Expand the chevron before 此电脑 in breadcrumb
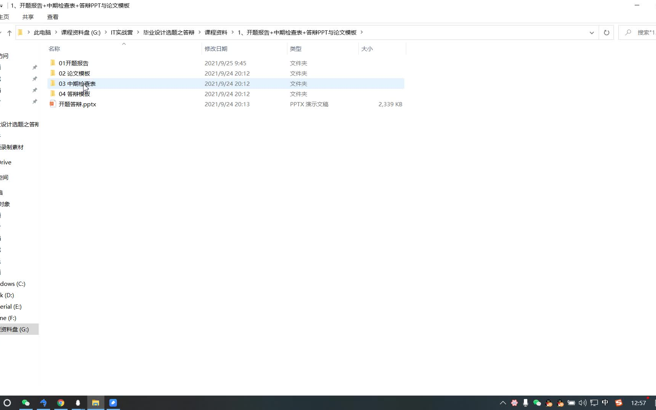The height and width of the screenshot is (410, 656). (x=28, y=32)
